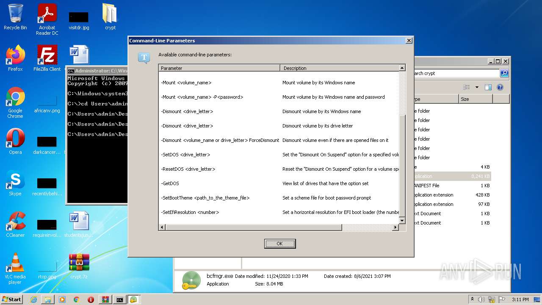Select the darkcancer desktop file
This screenshot has height=305, width=542.
(47, 145)
